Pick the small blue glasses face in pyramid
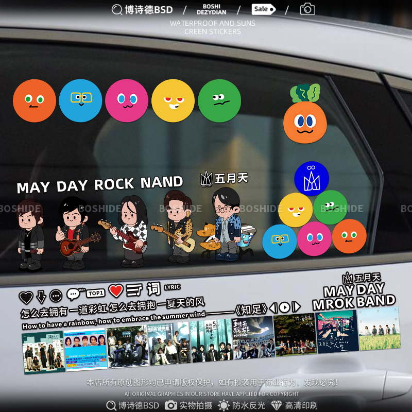 (280, 242)
